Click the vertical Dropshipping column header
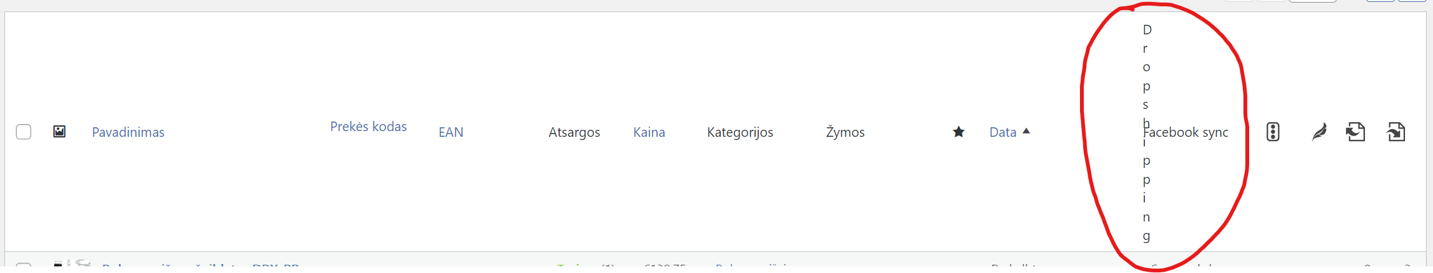This screenshot has height=273, width=1433. pos(1147,132)
